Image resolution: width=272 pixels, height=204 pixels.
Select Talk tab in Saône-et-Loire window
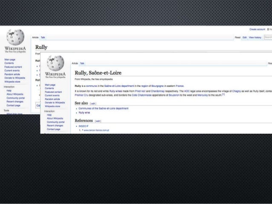(82, 63)
